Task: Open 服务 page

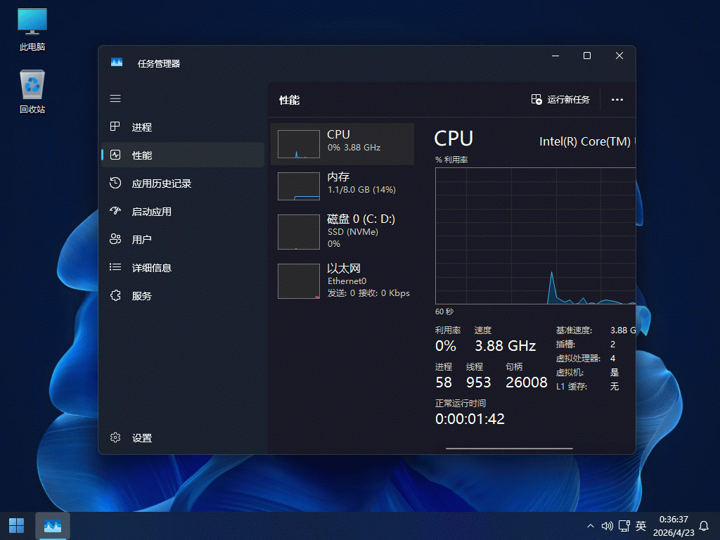Action: [183, 296]
